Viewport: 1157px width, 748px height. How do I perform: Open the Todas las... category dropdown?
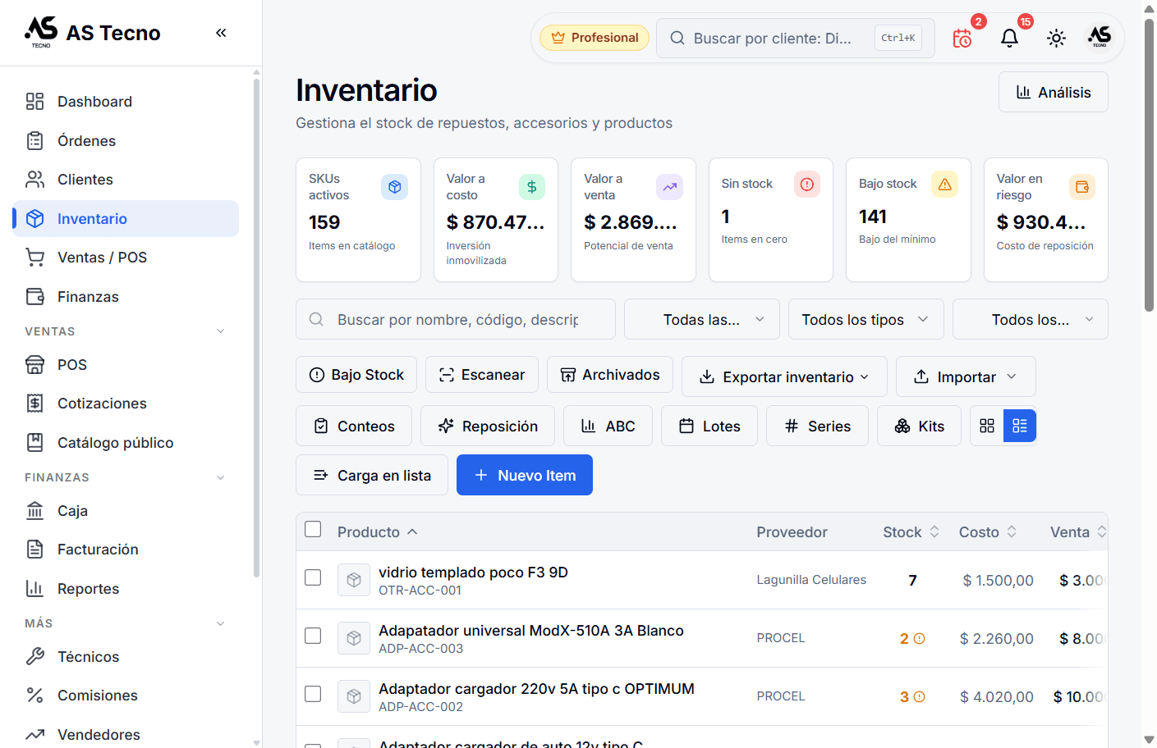pyautogui.click(x=702, y=319)
